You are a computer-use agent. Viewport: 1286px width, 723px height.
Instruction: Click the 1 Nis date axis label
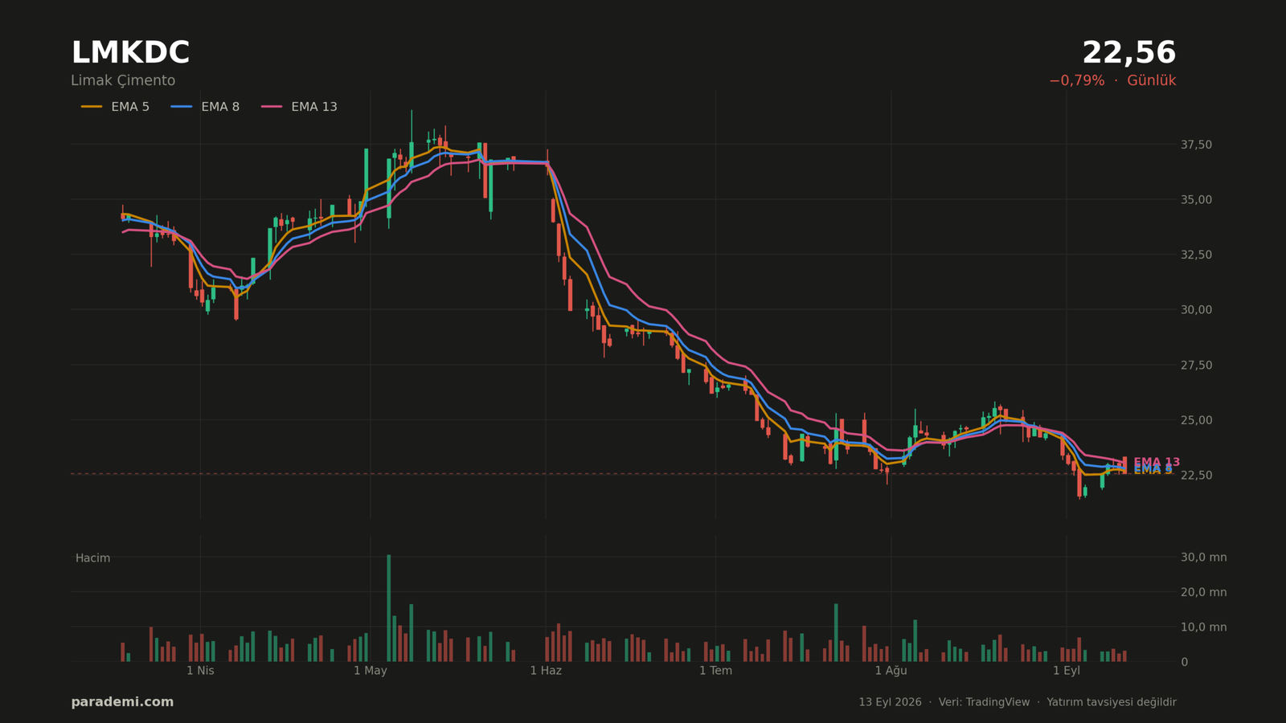click(x=200, y=671)
